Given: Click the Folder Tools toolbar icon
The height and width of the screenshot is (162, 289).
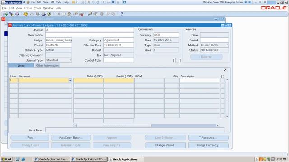Looking at the screenshot, I should (113, 14).
